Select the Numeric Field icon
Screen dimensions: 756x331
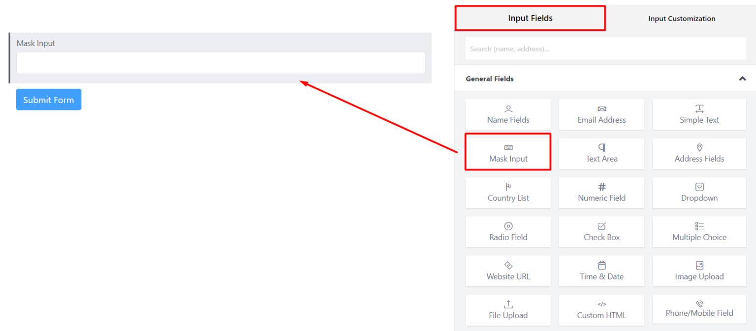click(x=601, y=193)
